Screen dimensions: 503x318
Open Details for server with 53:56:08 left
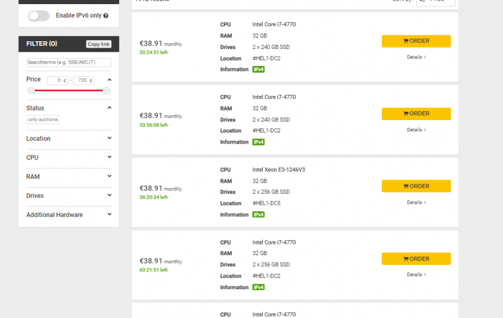click(x=416, y=130)
